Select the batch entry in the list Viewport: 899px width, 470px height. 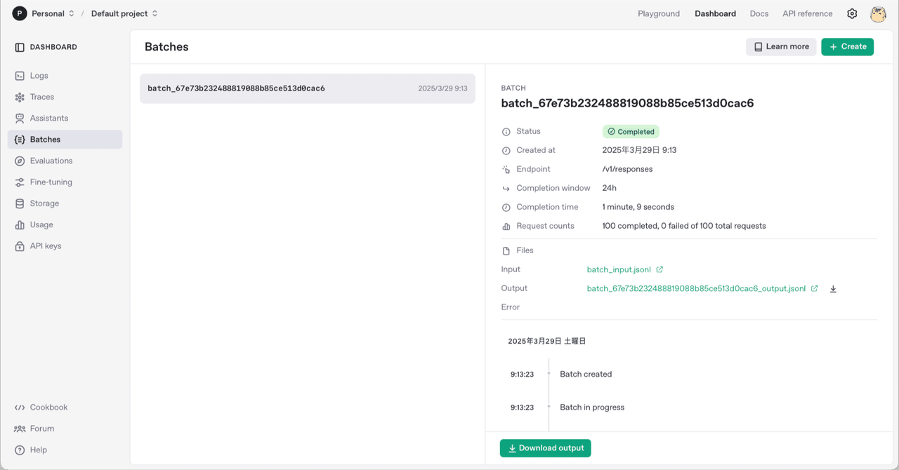(307, 88)
